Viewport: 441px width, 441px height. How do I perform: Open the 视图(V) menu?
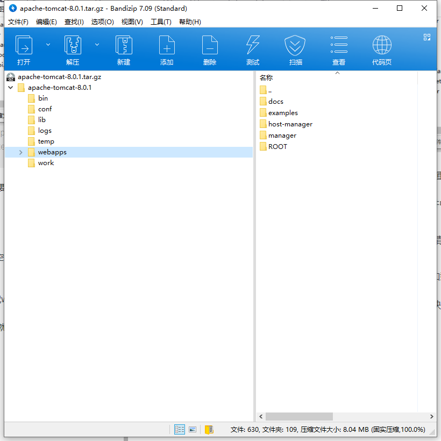132,22
